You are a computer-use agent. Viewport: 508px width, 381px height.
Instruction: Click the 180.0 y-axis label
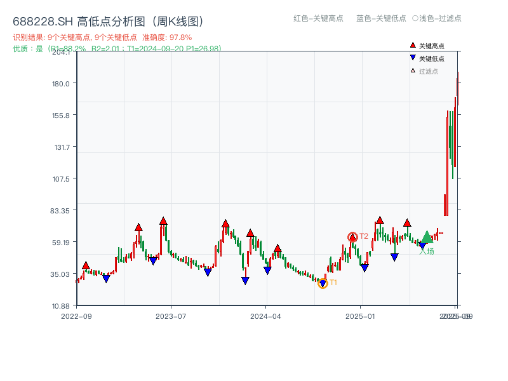60,84
